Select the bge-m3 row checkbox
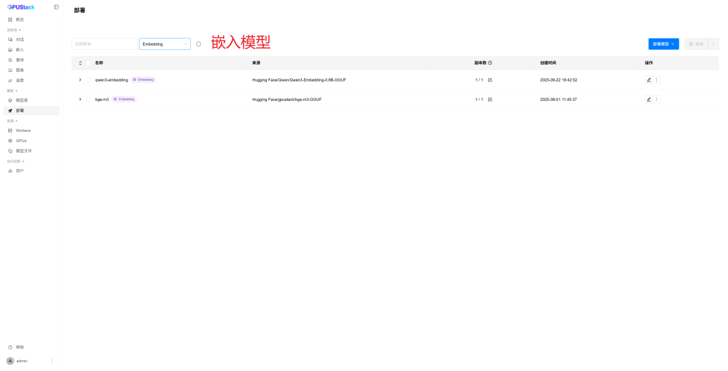This screenshot has height=371, width=728. click(88, 99)
